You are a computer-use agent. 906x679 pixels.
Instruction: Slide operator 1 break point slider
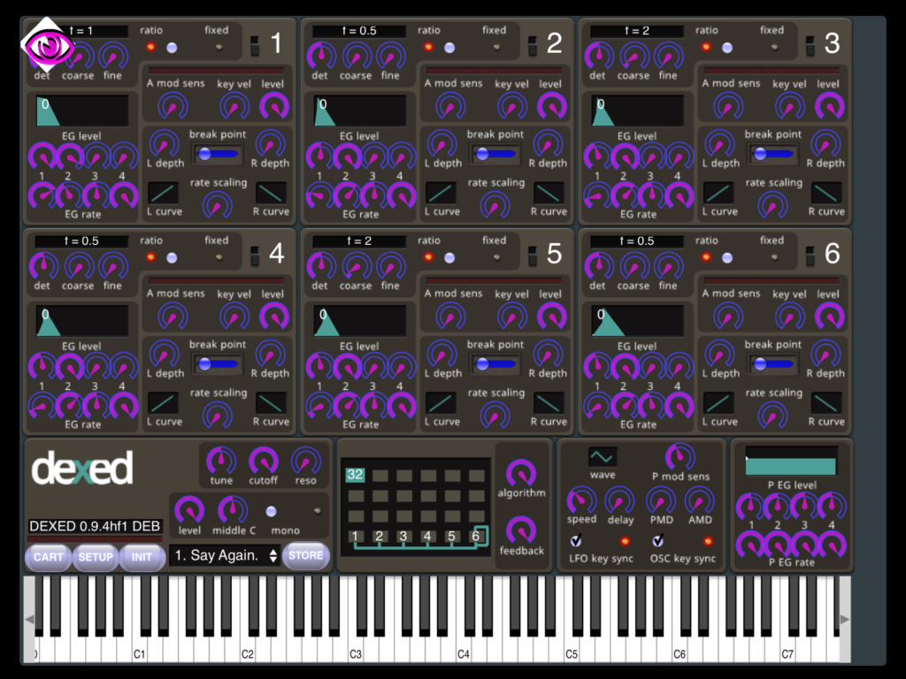[x=218, y=154]
